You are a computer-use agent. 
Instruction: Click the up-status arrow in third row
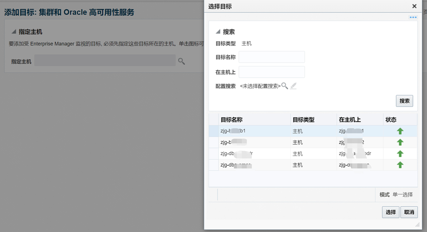tap(400, 154)
